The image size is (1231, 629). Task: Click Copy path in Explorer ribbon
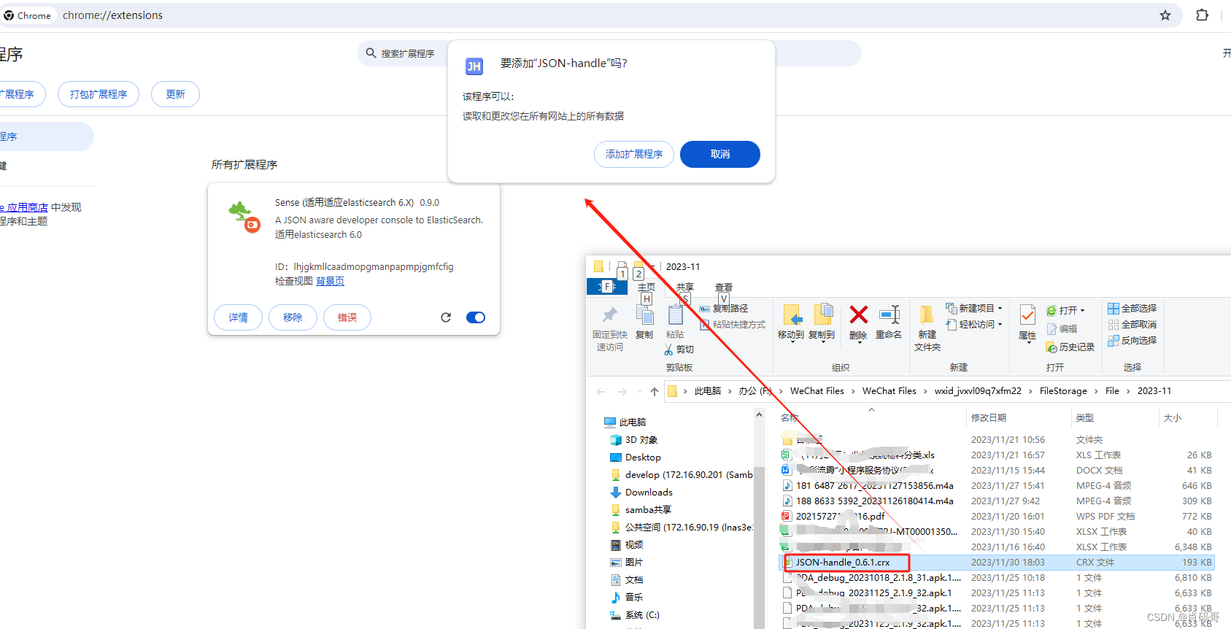tap(724, 309)
